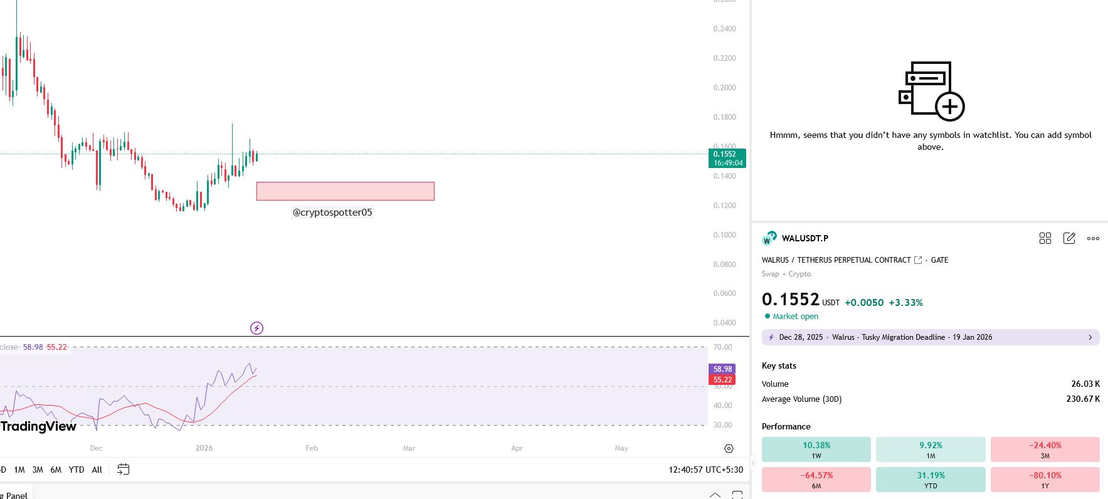This screenshot has width=1108, height=499.
Task: Click the lightning event marker on chart
Action: 256,328
